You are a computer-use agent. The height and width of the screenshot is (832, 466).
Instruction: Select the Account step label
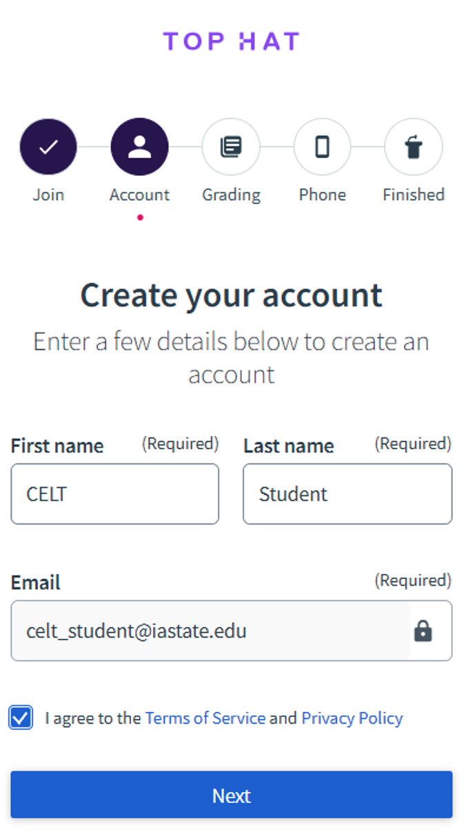pyautogui.click(x=139, y=195)
